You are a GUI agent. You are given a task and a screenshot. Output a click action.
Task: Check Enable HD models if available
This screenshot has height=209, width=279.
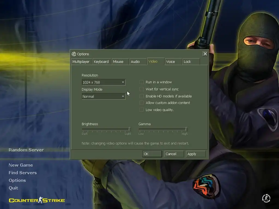pyautogui.click(x=141, y=96)
